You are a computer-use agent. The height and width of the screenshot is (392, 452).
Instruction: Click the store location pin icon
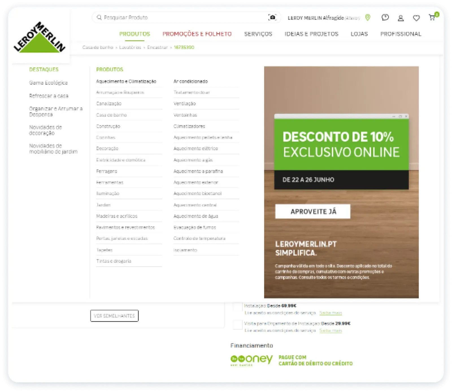click(368, 18)
